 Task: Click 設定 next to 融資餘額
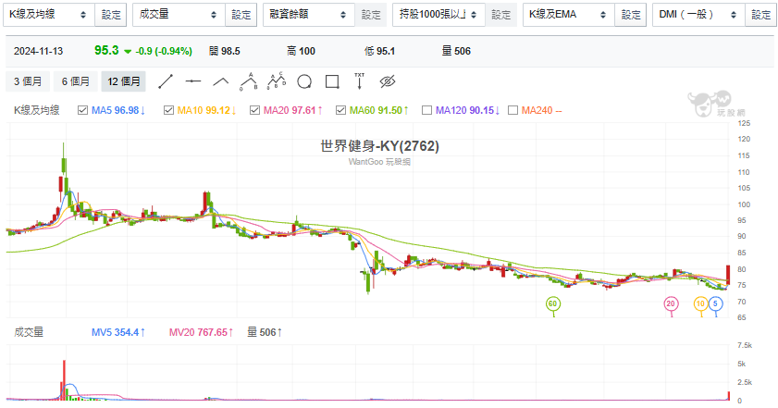[x=371, y=15]
